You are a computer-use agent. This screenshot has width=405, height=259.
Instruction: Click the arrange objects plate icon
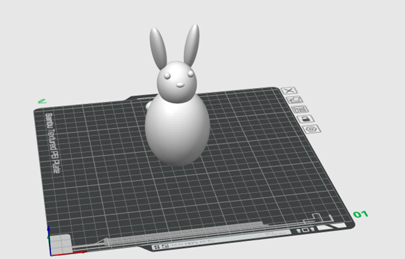pos(300,109)
